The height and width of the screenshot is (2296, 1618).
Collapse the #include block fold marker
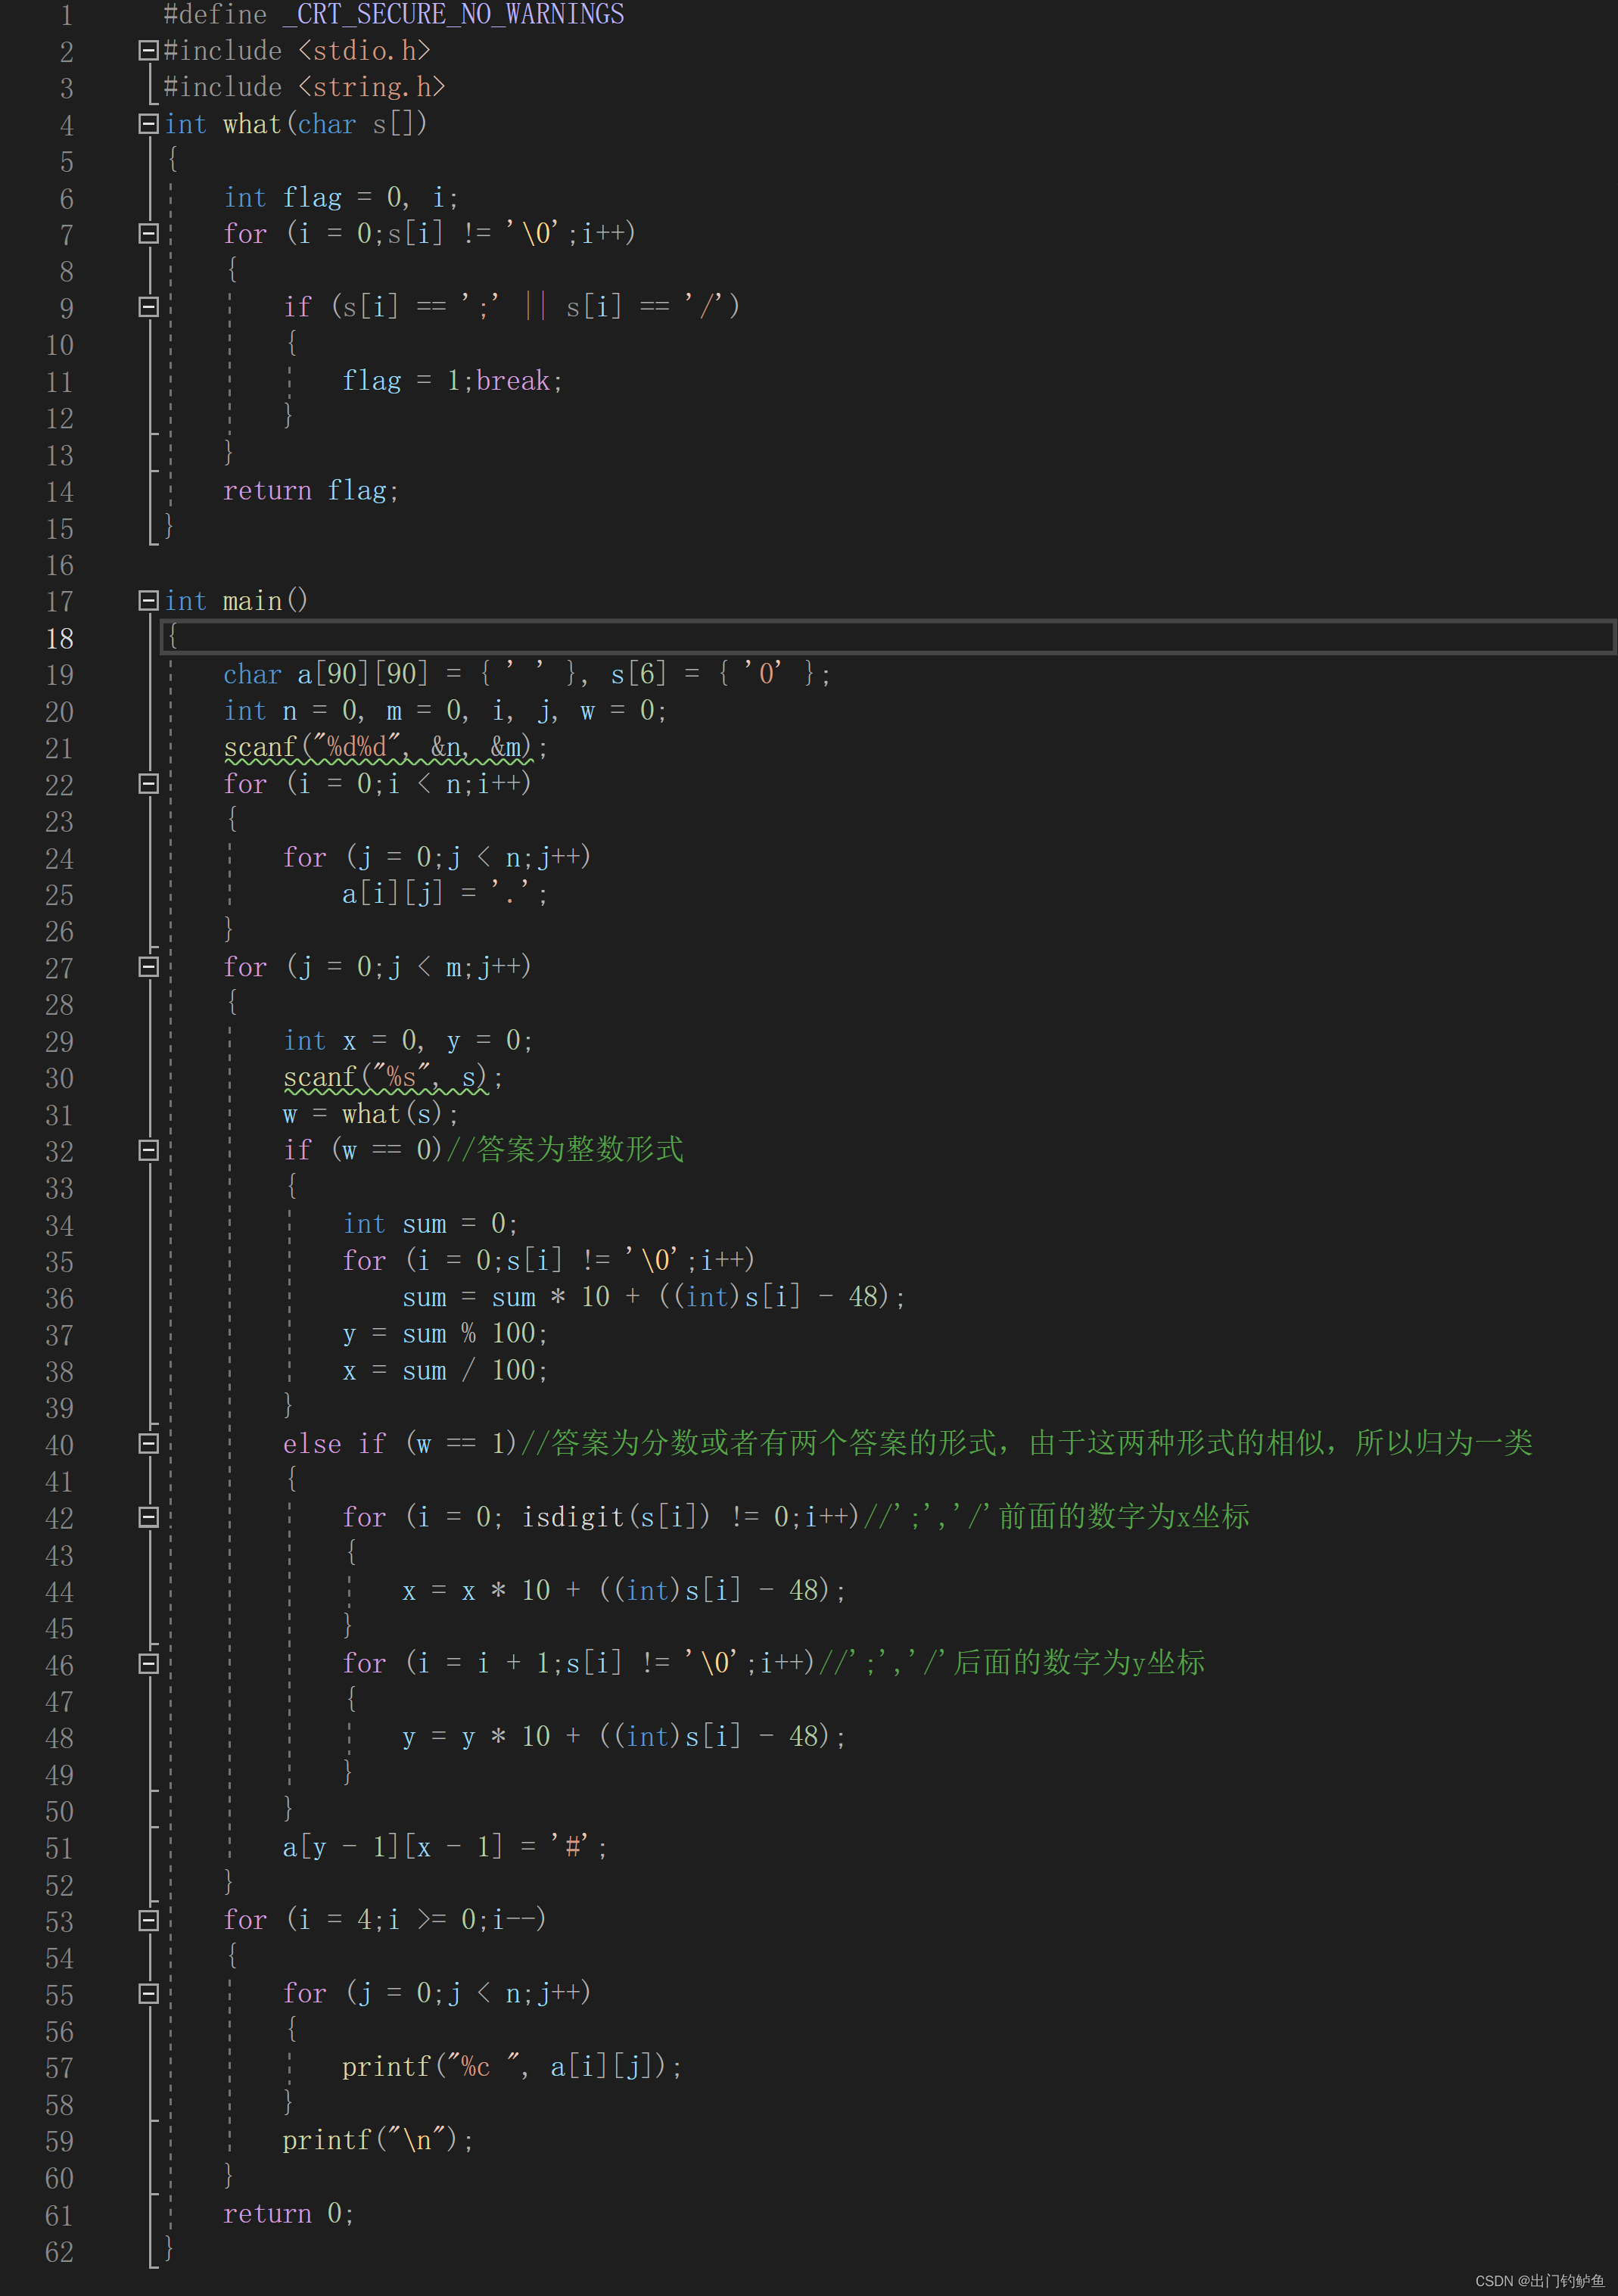(148, 50)
